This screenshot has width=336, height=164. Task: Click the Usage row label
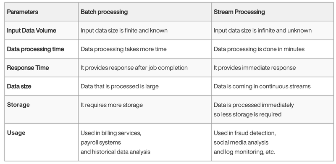(x=16, y=132)
